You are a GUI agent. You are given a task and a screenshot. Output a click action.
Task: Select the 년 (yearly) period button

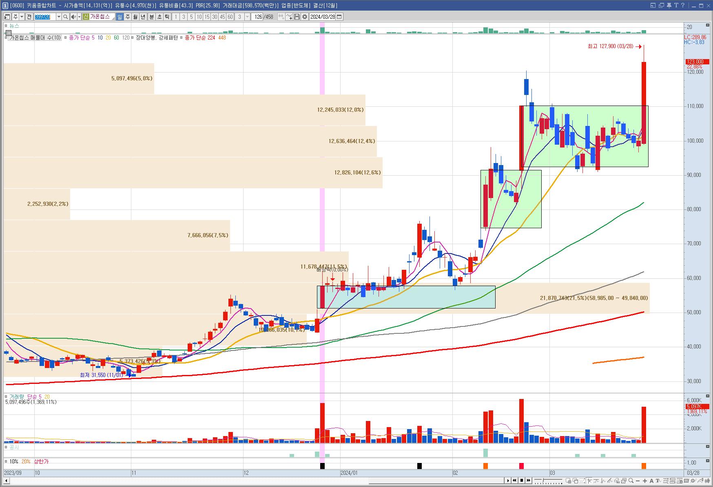click(143, 17)
